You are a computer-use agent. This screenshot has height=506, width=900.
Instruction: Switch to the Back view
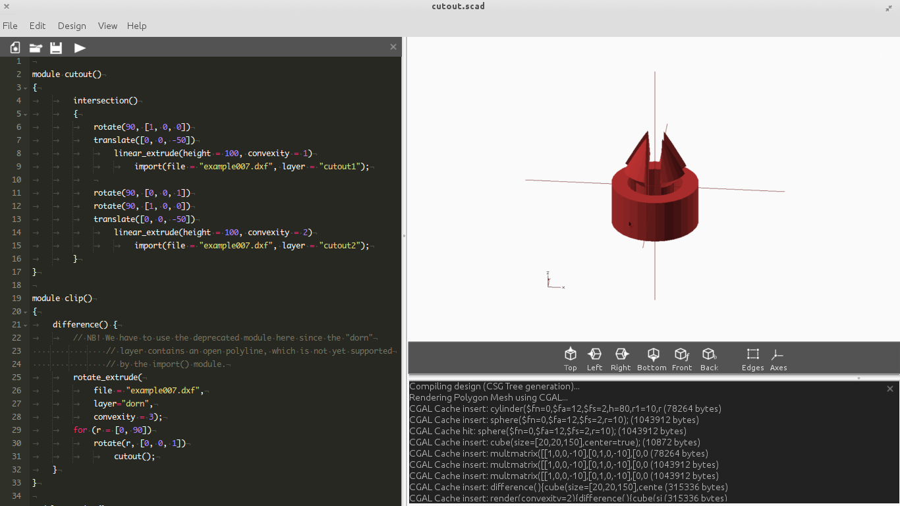(x=709, y=359)
